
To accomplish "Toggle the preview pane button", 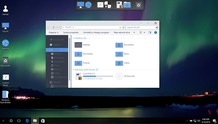I will pyautogui.click(x=149, y=32).
